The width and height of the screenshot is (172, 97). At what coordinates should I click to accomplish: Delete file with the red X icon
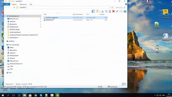tap(113, 11)
